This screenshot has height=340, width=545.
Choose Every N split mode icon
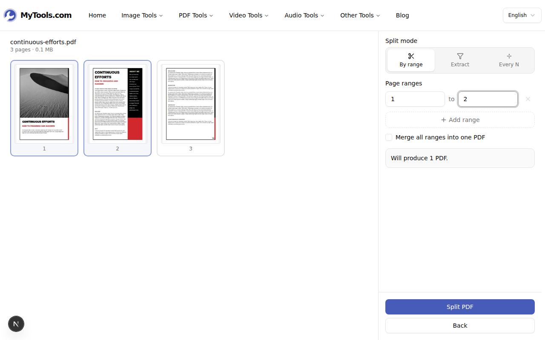tap(509, 56)
